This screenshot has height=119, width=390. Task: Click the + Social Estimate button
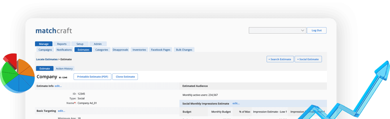click(x=308, y=59)
